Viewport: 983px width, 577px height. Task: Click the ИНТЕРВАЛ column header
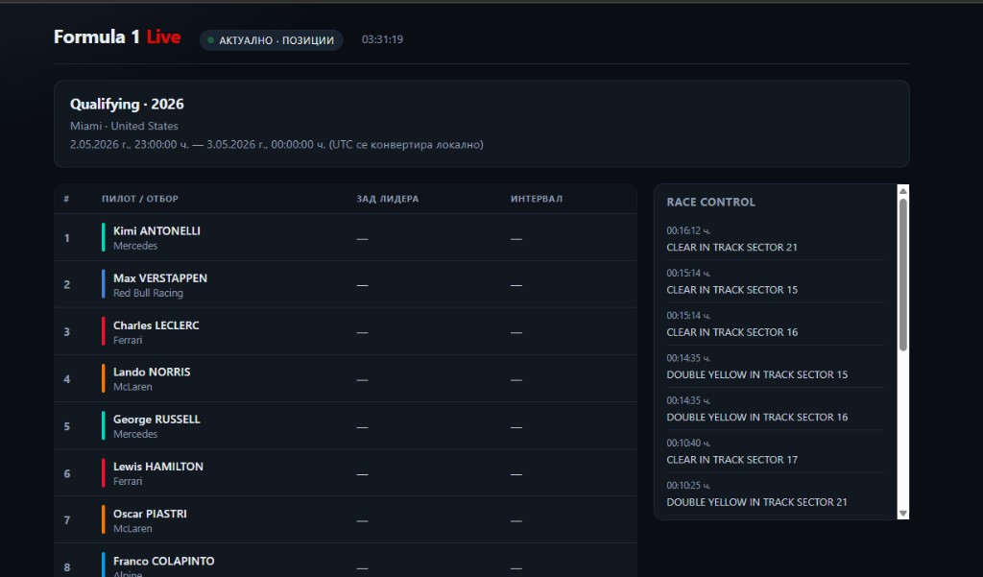[x=537, y=199]
